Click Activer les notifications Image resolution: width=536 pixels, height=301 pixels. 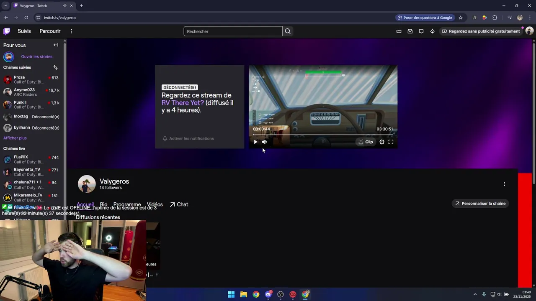tap(188, 138)
